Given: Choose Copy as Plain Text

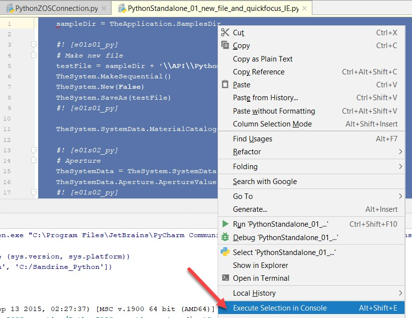Looking at the screenshot, I should 311,59.
